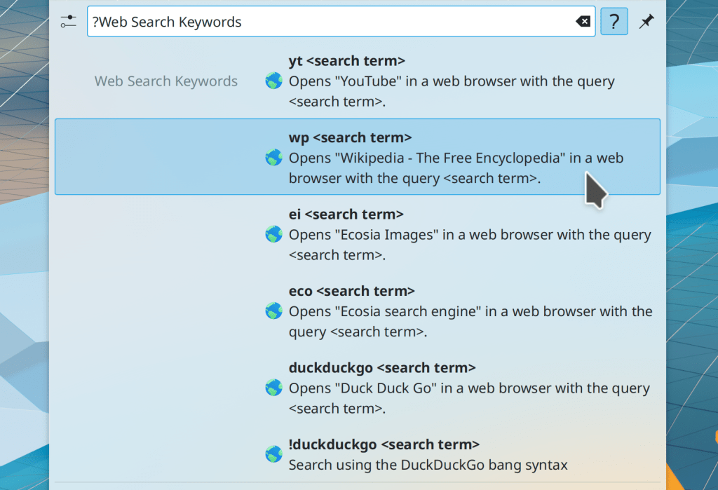Select the 'wp <search term>' result heading

(350, 137)
